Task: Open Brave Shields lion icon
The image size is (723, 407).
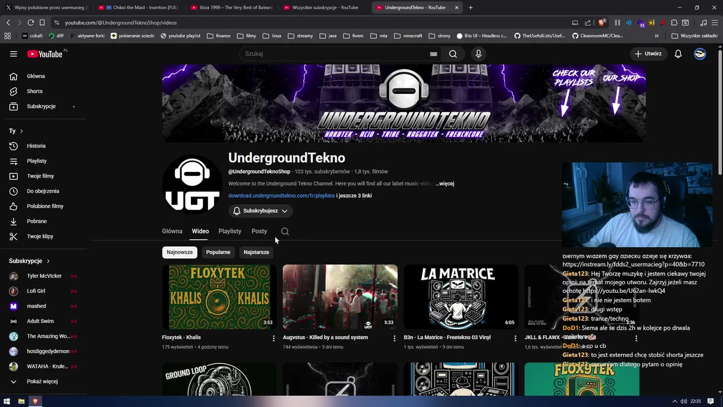Action: pos(602,23)
